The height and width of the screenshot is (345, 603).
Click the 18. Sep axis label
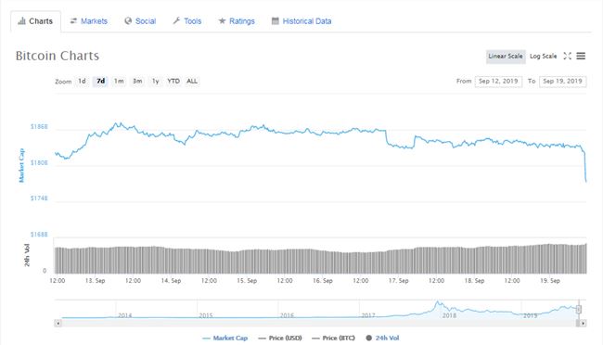(x=474, y=281)
